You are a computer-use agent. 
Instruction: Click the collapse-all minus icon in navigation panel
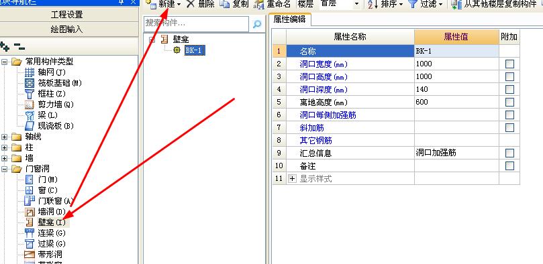(x=19, y=46)
